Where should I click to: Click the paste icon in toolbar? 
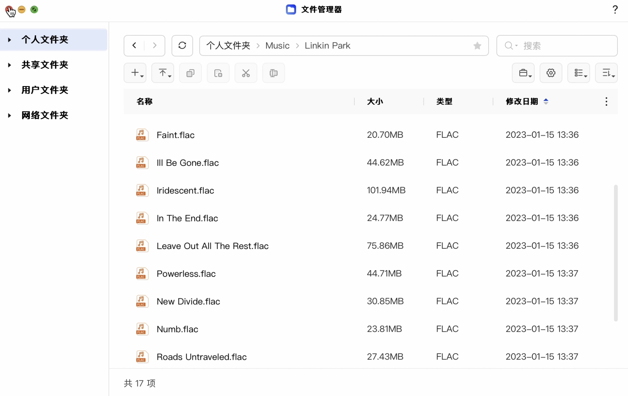(218, 73)
